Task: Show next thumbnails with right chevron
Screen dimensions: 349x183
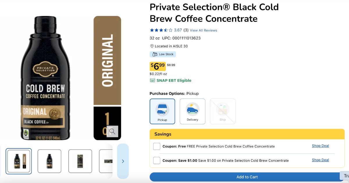Action: point(123,161)
